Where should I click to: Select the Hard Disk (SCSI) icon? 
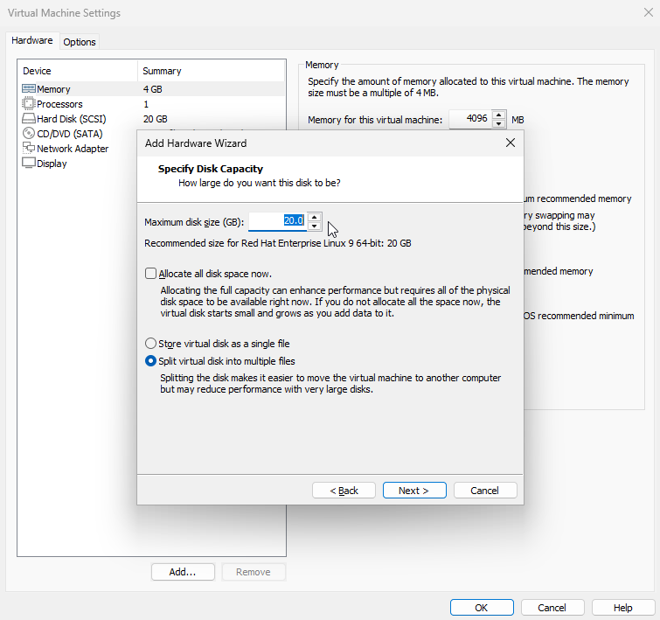coord(28,119)
